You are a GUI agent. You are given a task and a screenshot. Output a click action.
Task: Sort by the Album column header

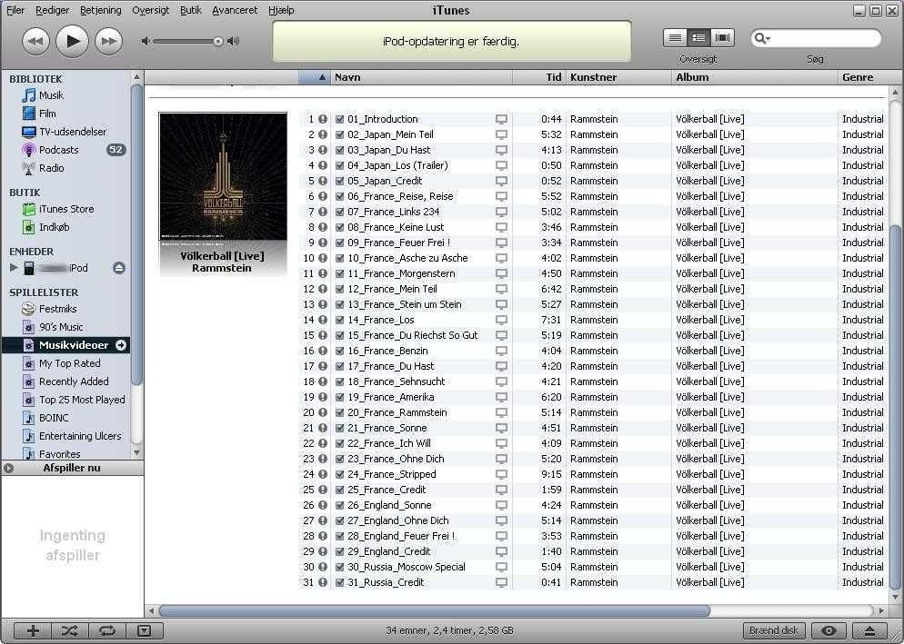[x=755, y=77]
